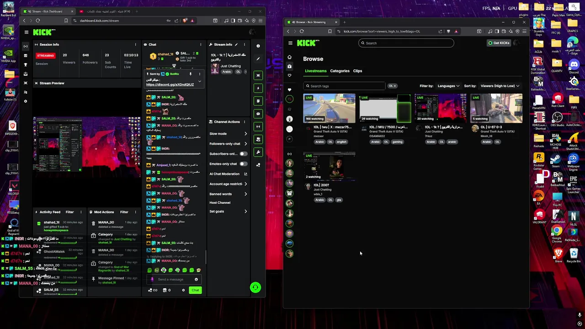
Task: Open hamburger menu in Kick Browse window
Action: point(290,43)
